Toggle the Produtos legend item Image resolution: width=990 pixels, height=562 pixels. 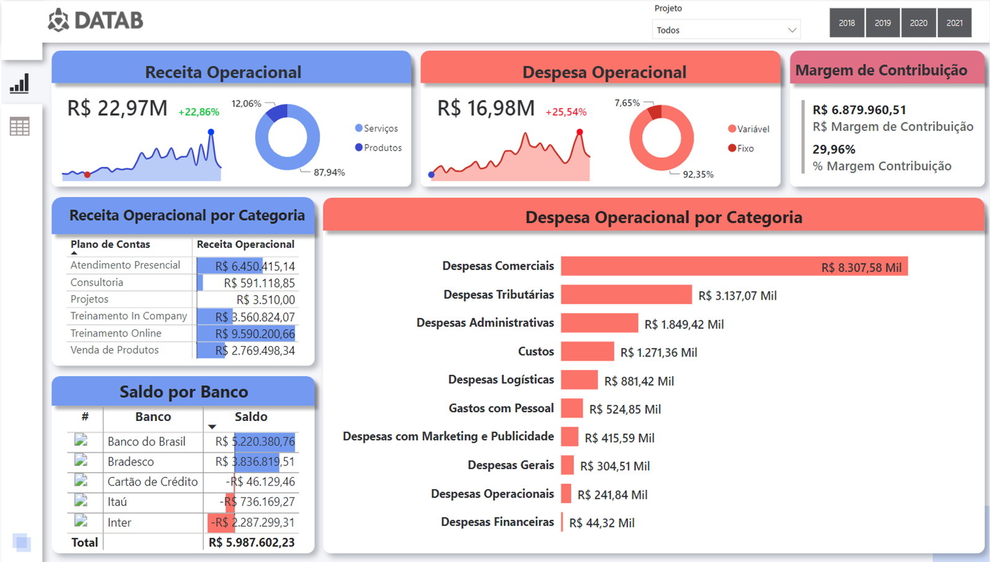point(378,148)
